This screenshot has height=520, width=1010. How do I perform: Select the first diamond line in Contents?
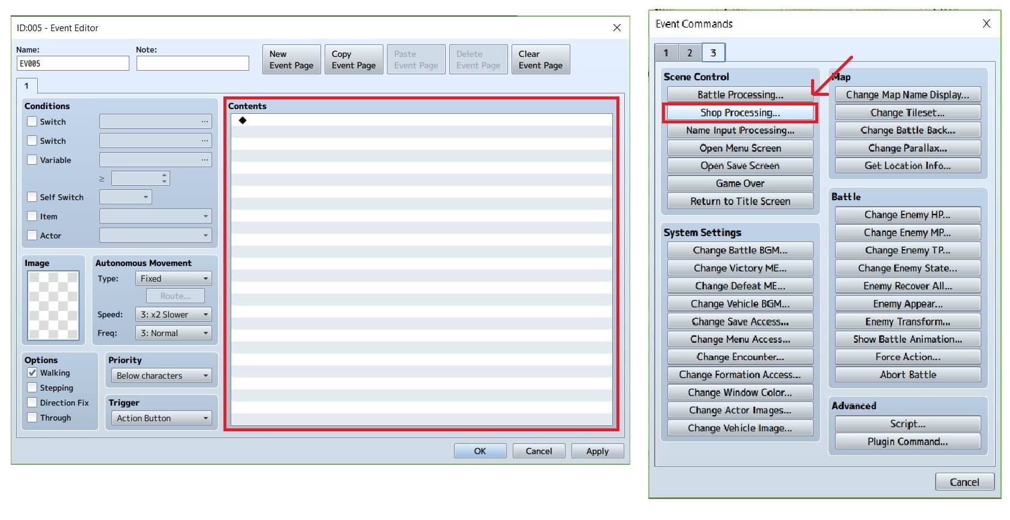pyautogui.click(x=243, y=120)
